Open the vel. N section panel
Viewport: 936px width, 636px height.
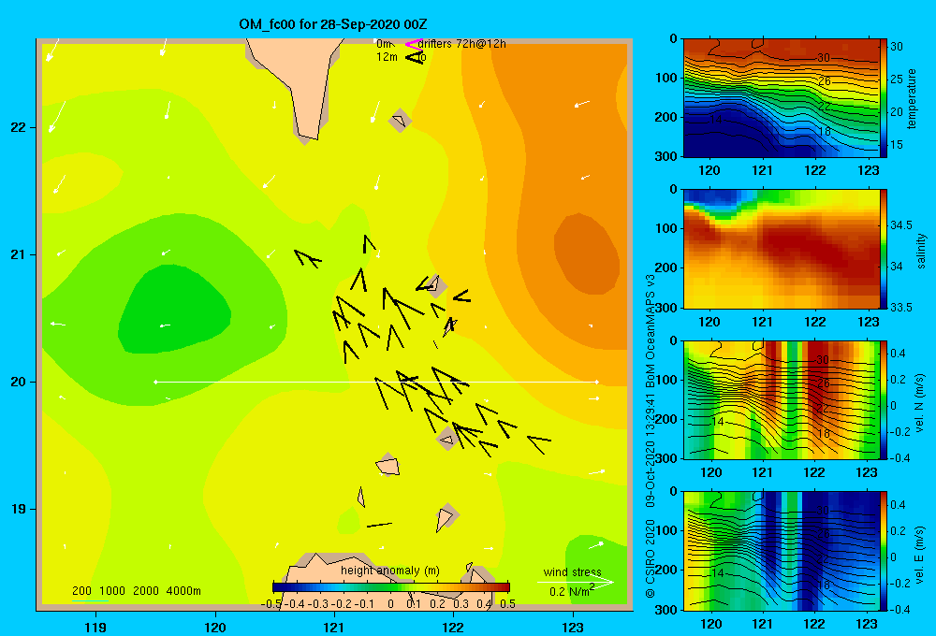point(781,399)
